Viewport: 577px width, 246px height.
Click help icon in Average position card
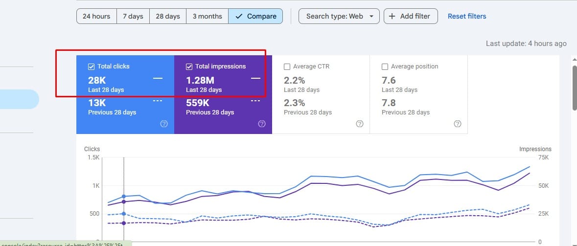(458, 124)
